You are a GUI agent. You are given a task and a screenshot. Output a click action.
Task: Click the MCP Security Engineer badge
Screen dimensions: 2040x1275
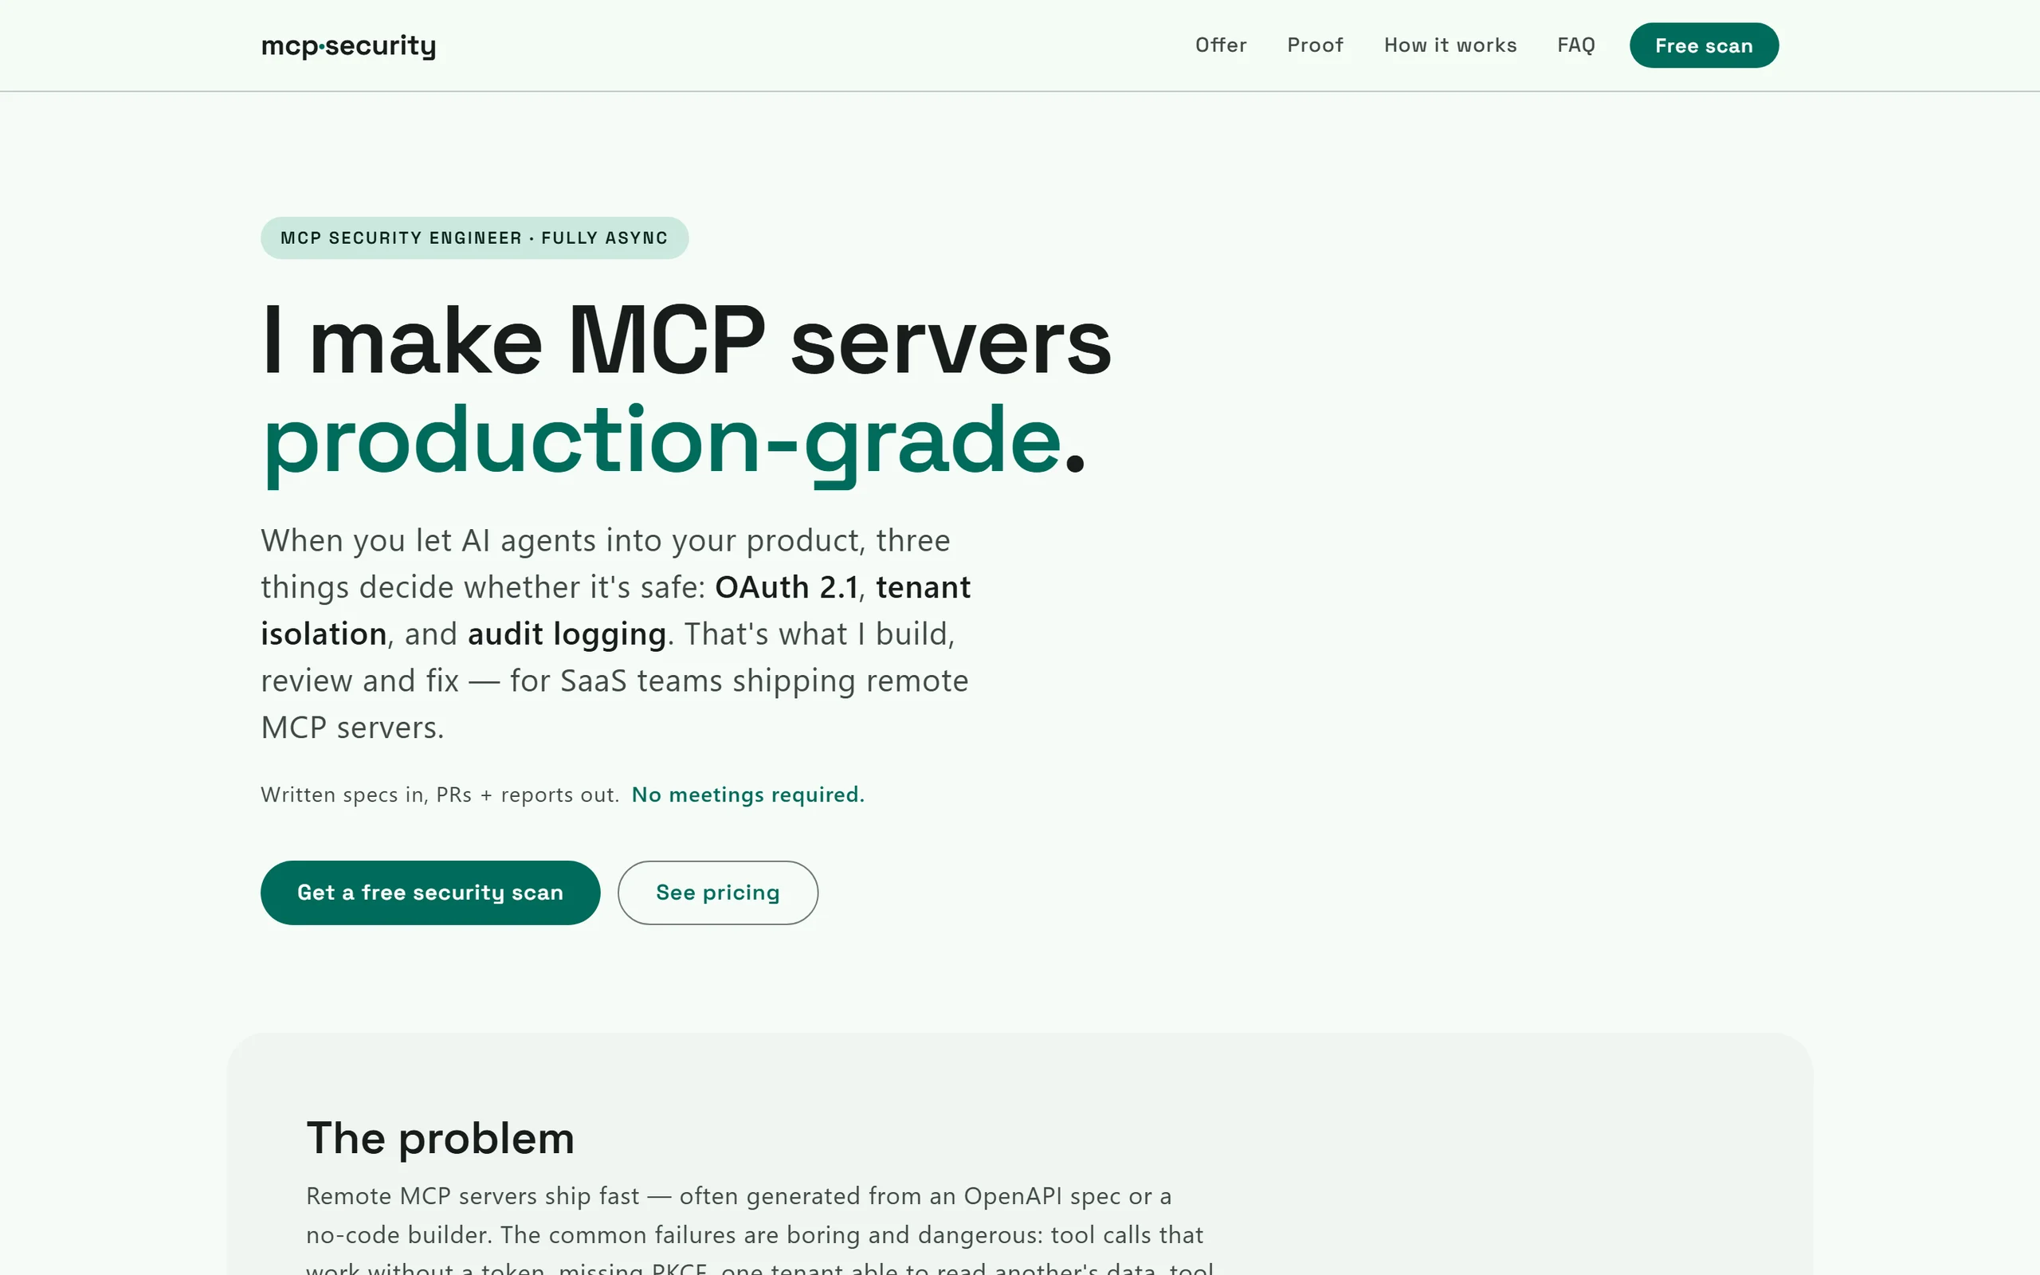click(x=475, y=237)
